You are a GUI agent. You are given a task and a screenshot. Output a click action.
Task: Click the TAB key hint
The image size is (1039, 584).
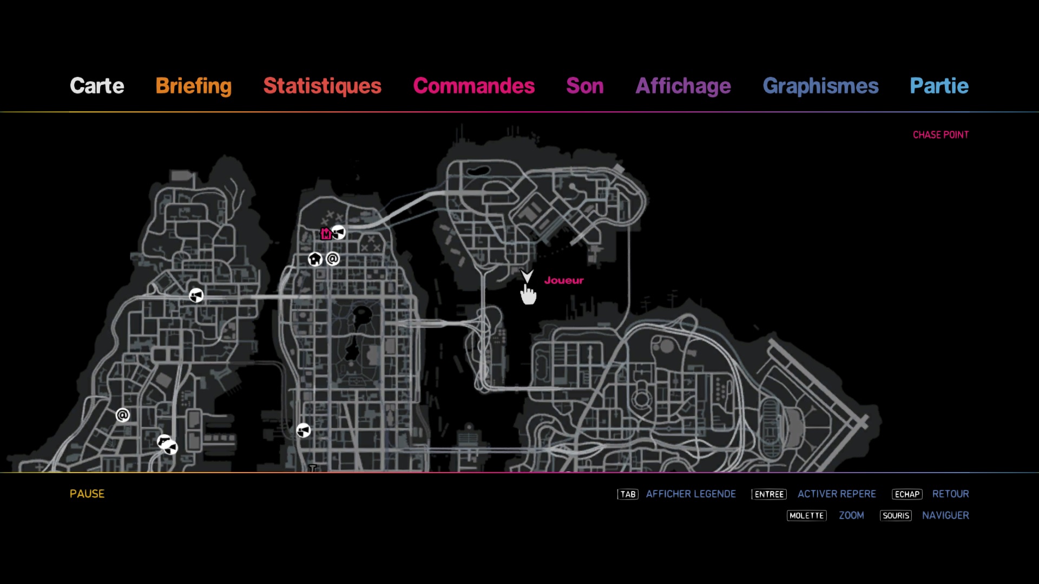(x=628, y=494)
